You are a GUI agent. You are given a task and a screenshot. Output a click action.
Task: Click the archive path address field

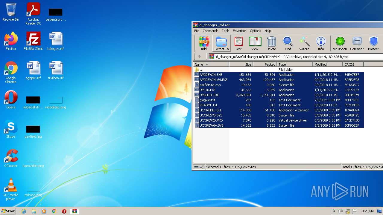click(296, 56)
